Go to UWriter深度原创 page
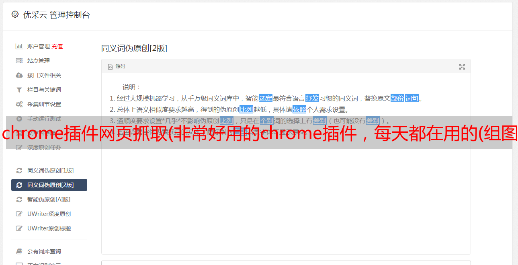Image resolution: width=518 pixels, height=265 pixels. tap(49, 214)
